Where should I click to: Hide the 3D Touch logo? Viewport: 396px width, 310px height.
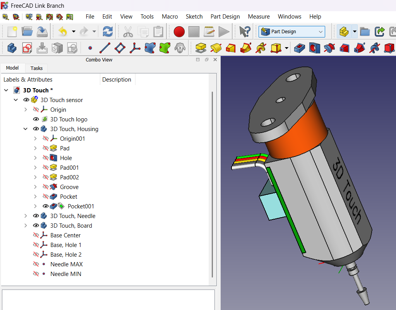coord(36,119)
